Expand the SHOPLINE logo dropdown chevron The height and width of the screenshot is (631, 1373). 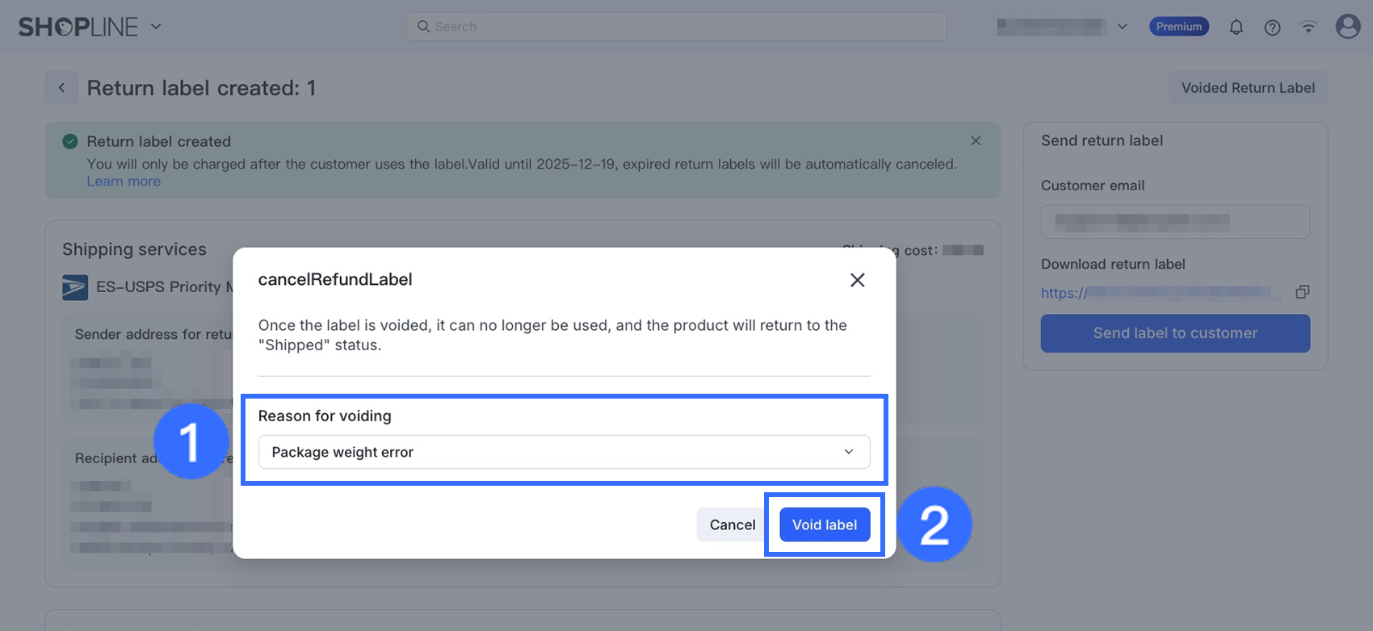click(156, 27)
